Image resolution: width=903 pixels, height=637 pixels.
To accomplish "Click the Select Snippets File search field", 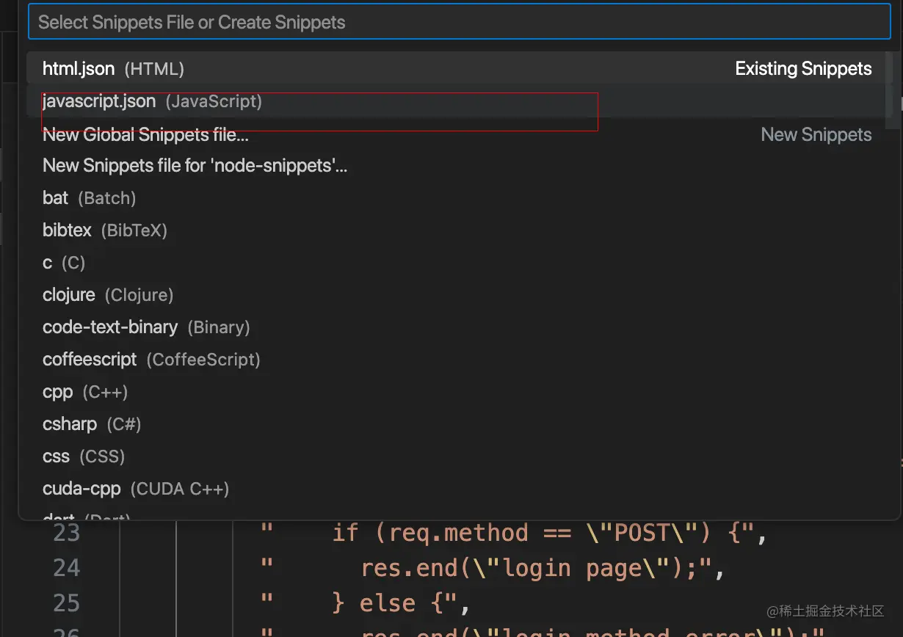I will tap(458, 22).
